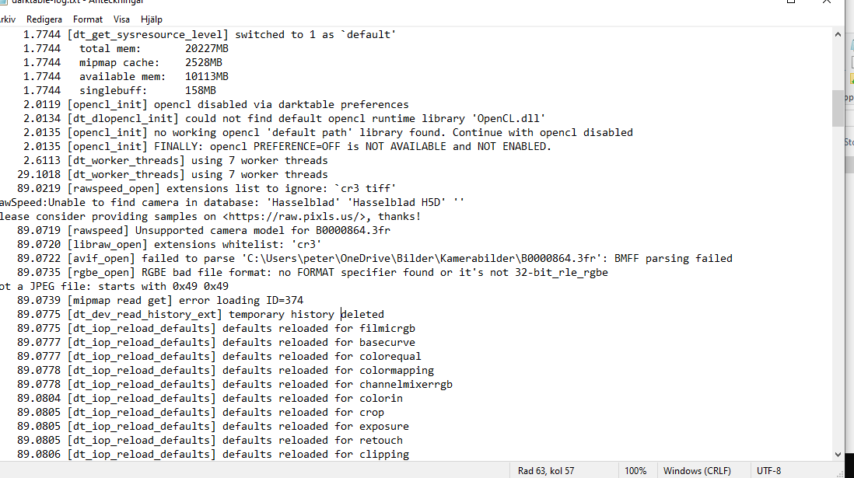854x478 pixels.
Task: Click the word 'filmicrgb' in the log
Action: tap(387, 329)
